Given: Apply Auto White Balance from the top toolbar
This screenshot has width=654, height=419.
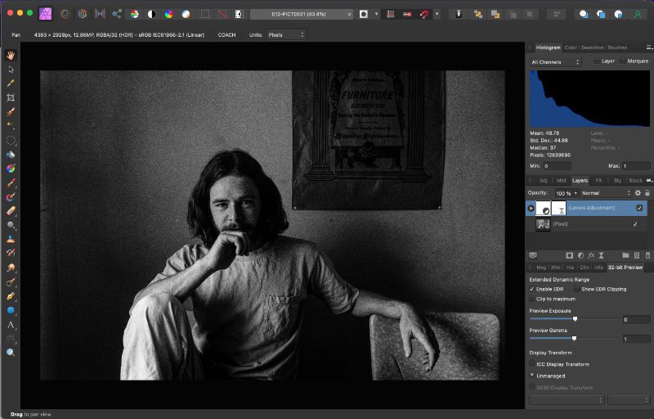Looking at the screenshot, I should [186, 14].
